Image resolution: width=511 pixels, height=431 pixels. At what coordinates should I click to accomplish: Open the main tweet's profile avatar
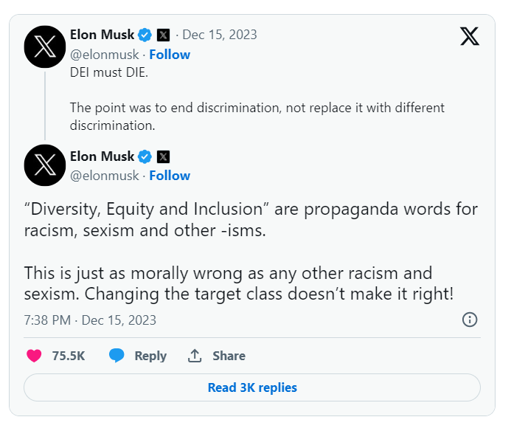(46, 165)
